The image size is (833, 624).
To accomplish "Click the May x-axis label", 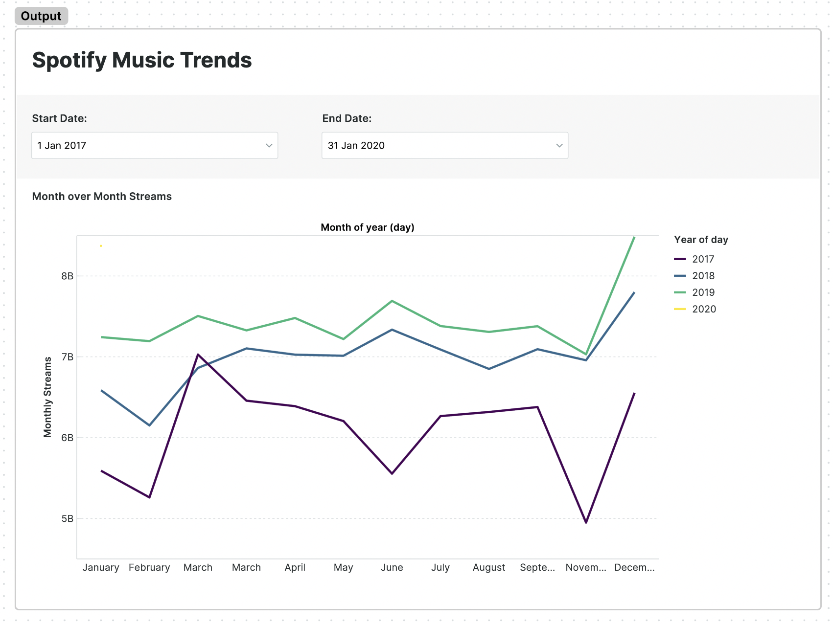I will [x=344, y=567].
